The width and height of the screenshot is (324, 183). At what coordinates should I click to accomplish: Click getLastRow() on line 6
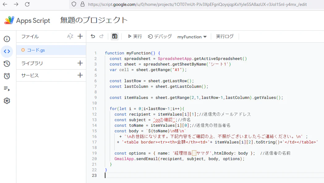coord(177,81)
